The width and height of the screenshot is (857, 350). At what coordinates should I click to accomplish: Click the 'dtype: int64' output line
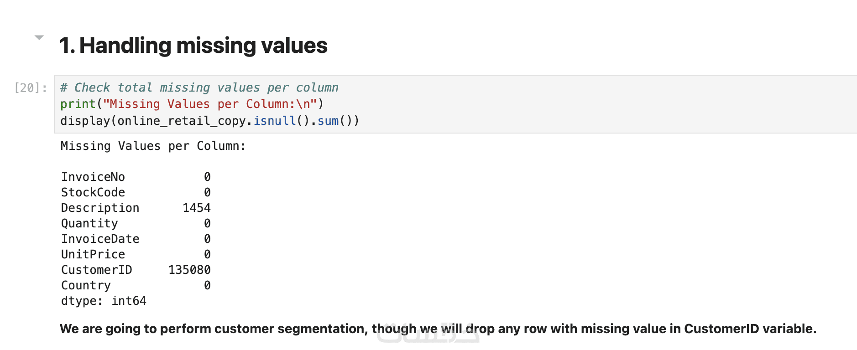pos(104,301)
